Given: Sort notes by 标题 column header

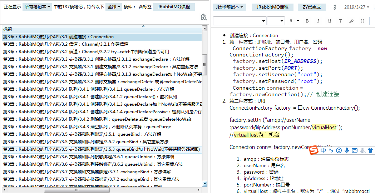Looking at the screenshot, I should (102, 29).
